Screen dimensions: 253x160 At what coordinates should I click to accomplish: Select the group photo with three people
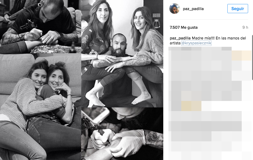pyautogui.click(x=122, y=54)
